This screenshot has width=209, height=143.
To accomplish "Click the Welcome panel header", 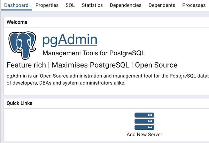I will 106,22.
